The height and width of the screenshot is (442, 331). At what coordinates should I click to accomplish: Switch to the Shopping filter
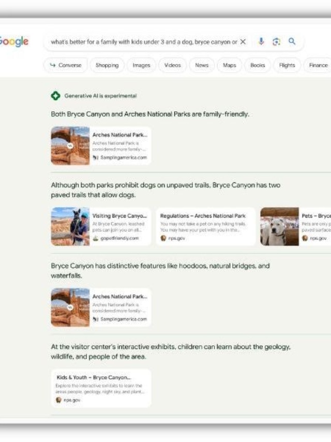pos(107,65)
